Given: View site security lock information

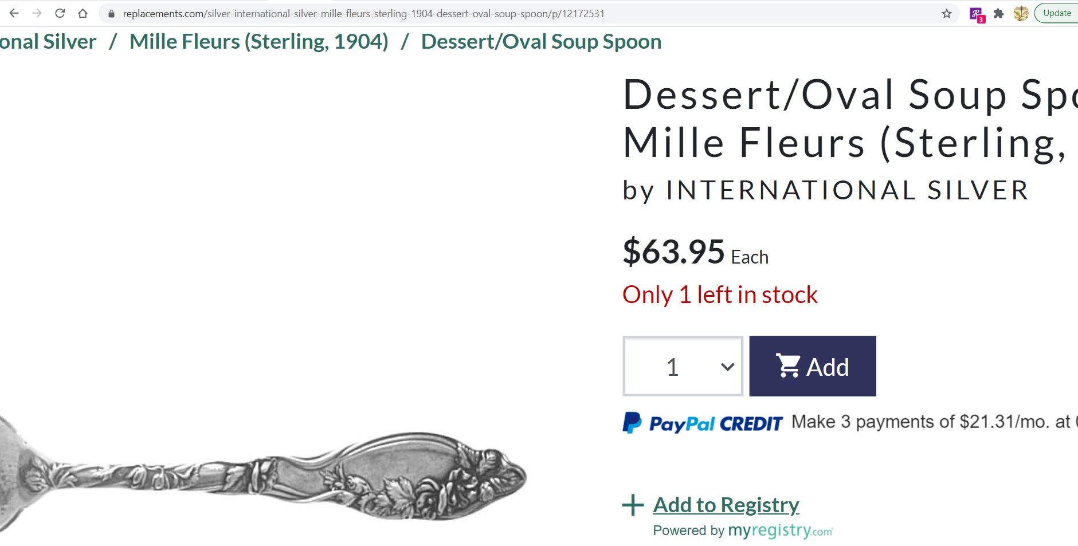Looking at the screenshot, I should click(112, 14).
